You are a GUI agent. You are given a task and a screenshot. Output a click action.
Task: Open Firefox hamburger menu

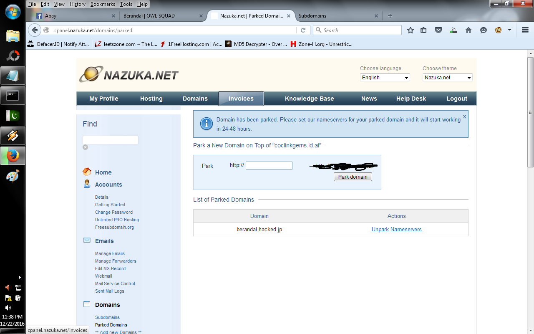pyautogui.click(x=525, y=30)
